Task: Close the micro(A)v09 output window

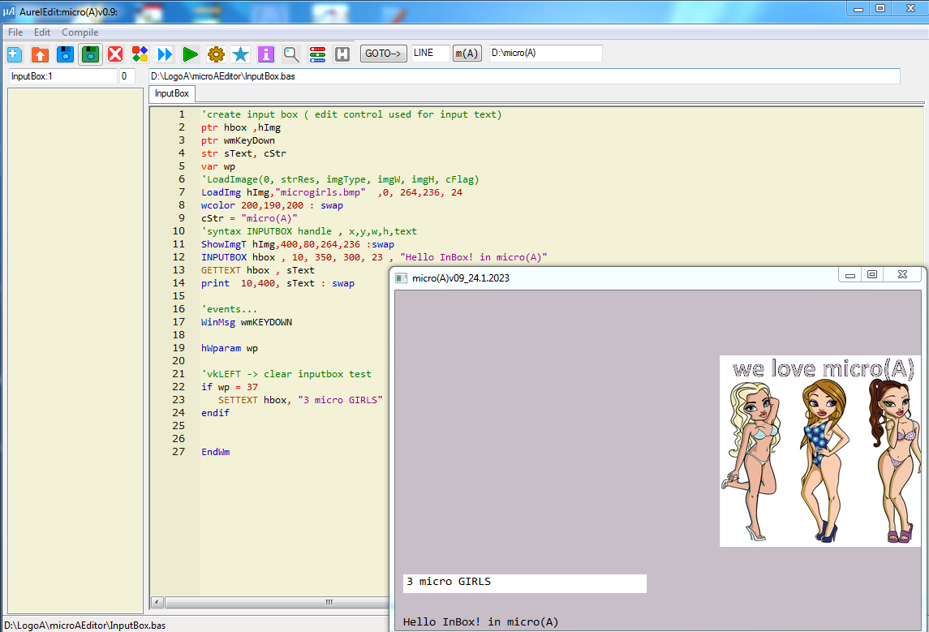Action: pyautogui.click(x=902, y=274)
